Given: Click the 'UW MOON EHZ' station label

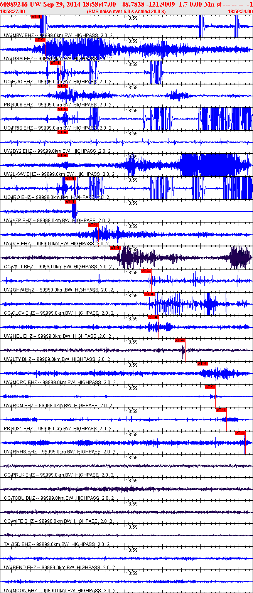Looking at the screenshot, I should (20, 590).
